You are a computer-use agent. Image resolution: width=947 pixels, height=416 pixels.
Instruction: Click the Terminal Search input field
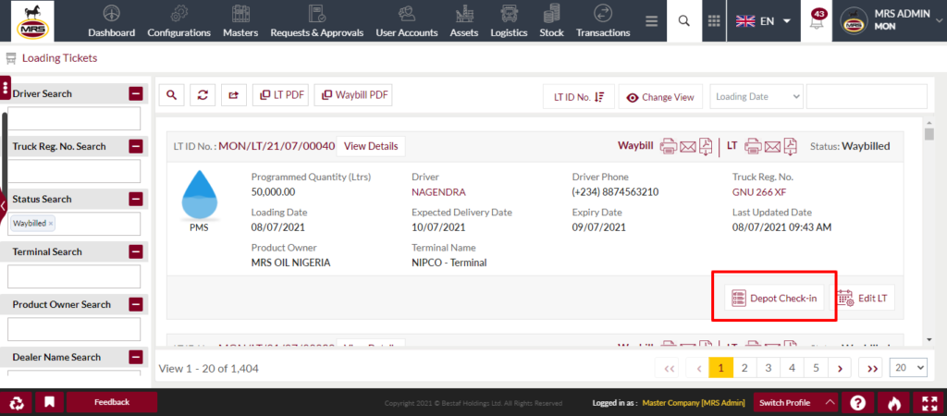coord(74,276)
